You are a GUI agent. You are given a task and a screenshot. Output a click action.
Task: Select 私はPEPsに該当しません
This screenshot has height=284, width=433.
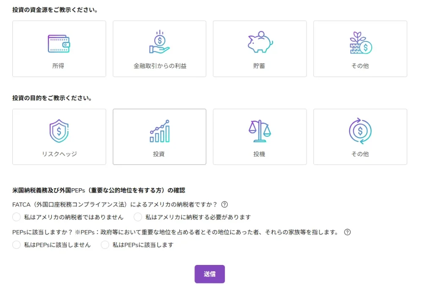tap(16, 245)
